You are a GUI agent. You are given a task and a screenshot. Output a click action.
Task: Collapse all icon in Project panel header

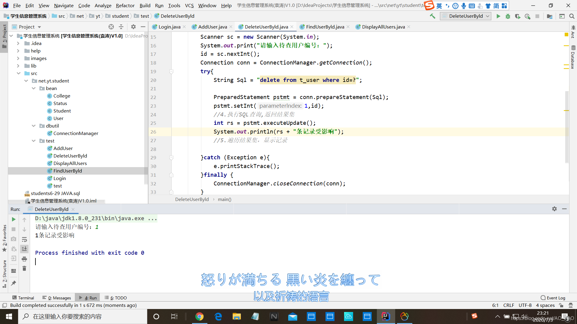pyautogui.click(x=121, y=27)
